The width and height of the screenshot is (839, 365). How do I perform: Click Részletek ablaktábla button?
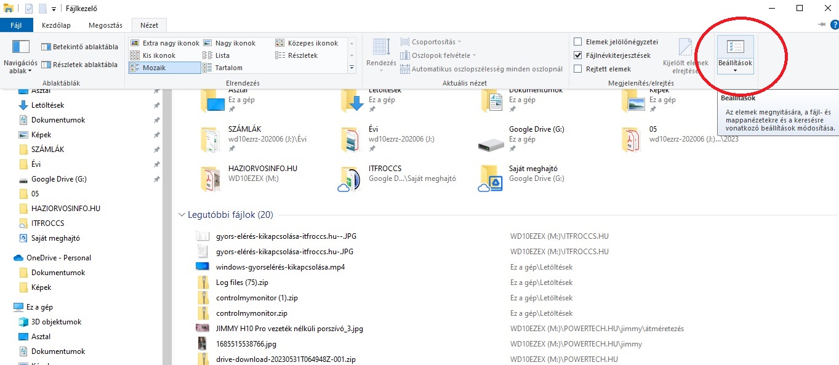click(x=79, y=65)
